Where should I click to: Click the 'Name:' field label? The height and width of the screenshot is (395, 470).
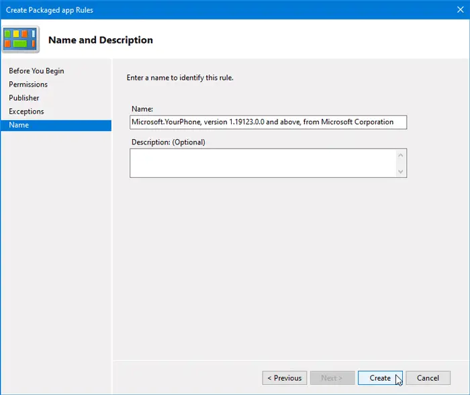142,109
